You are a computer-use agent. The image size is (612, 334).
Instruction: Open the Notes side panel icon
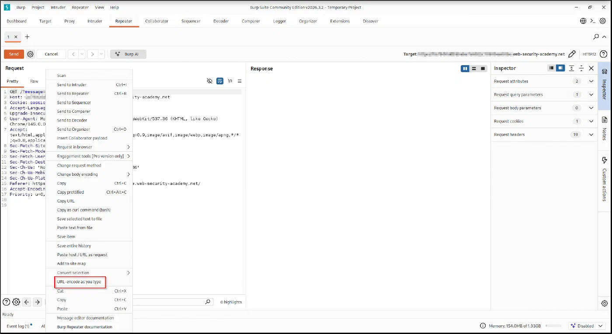(605, 120)
